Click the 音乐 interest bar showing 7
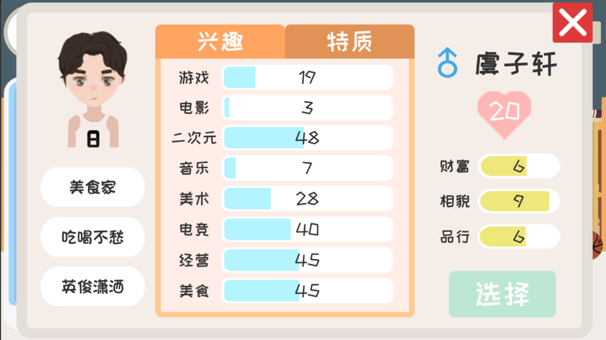Image resolution: width=606 pixels, height=340 pixels. pyautogui.click(x=307, y=168)
